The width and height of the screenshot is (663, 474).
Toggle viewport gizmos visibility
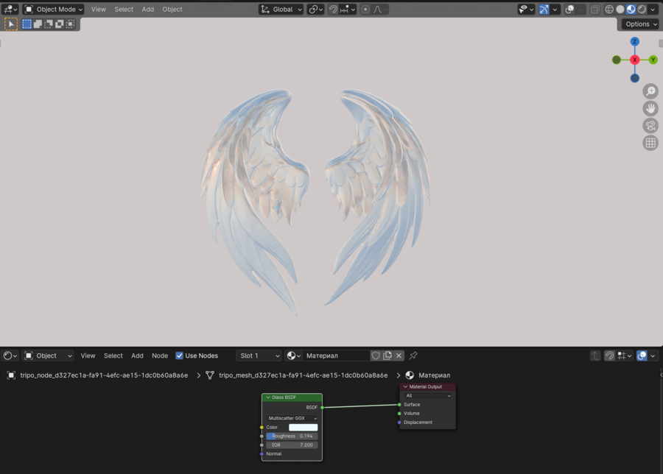pos(544,10)
